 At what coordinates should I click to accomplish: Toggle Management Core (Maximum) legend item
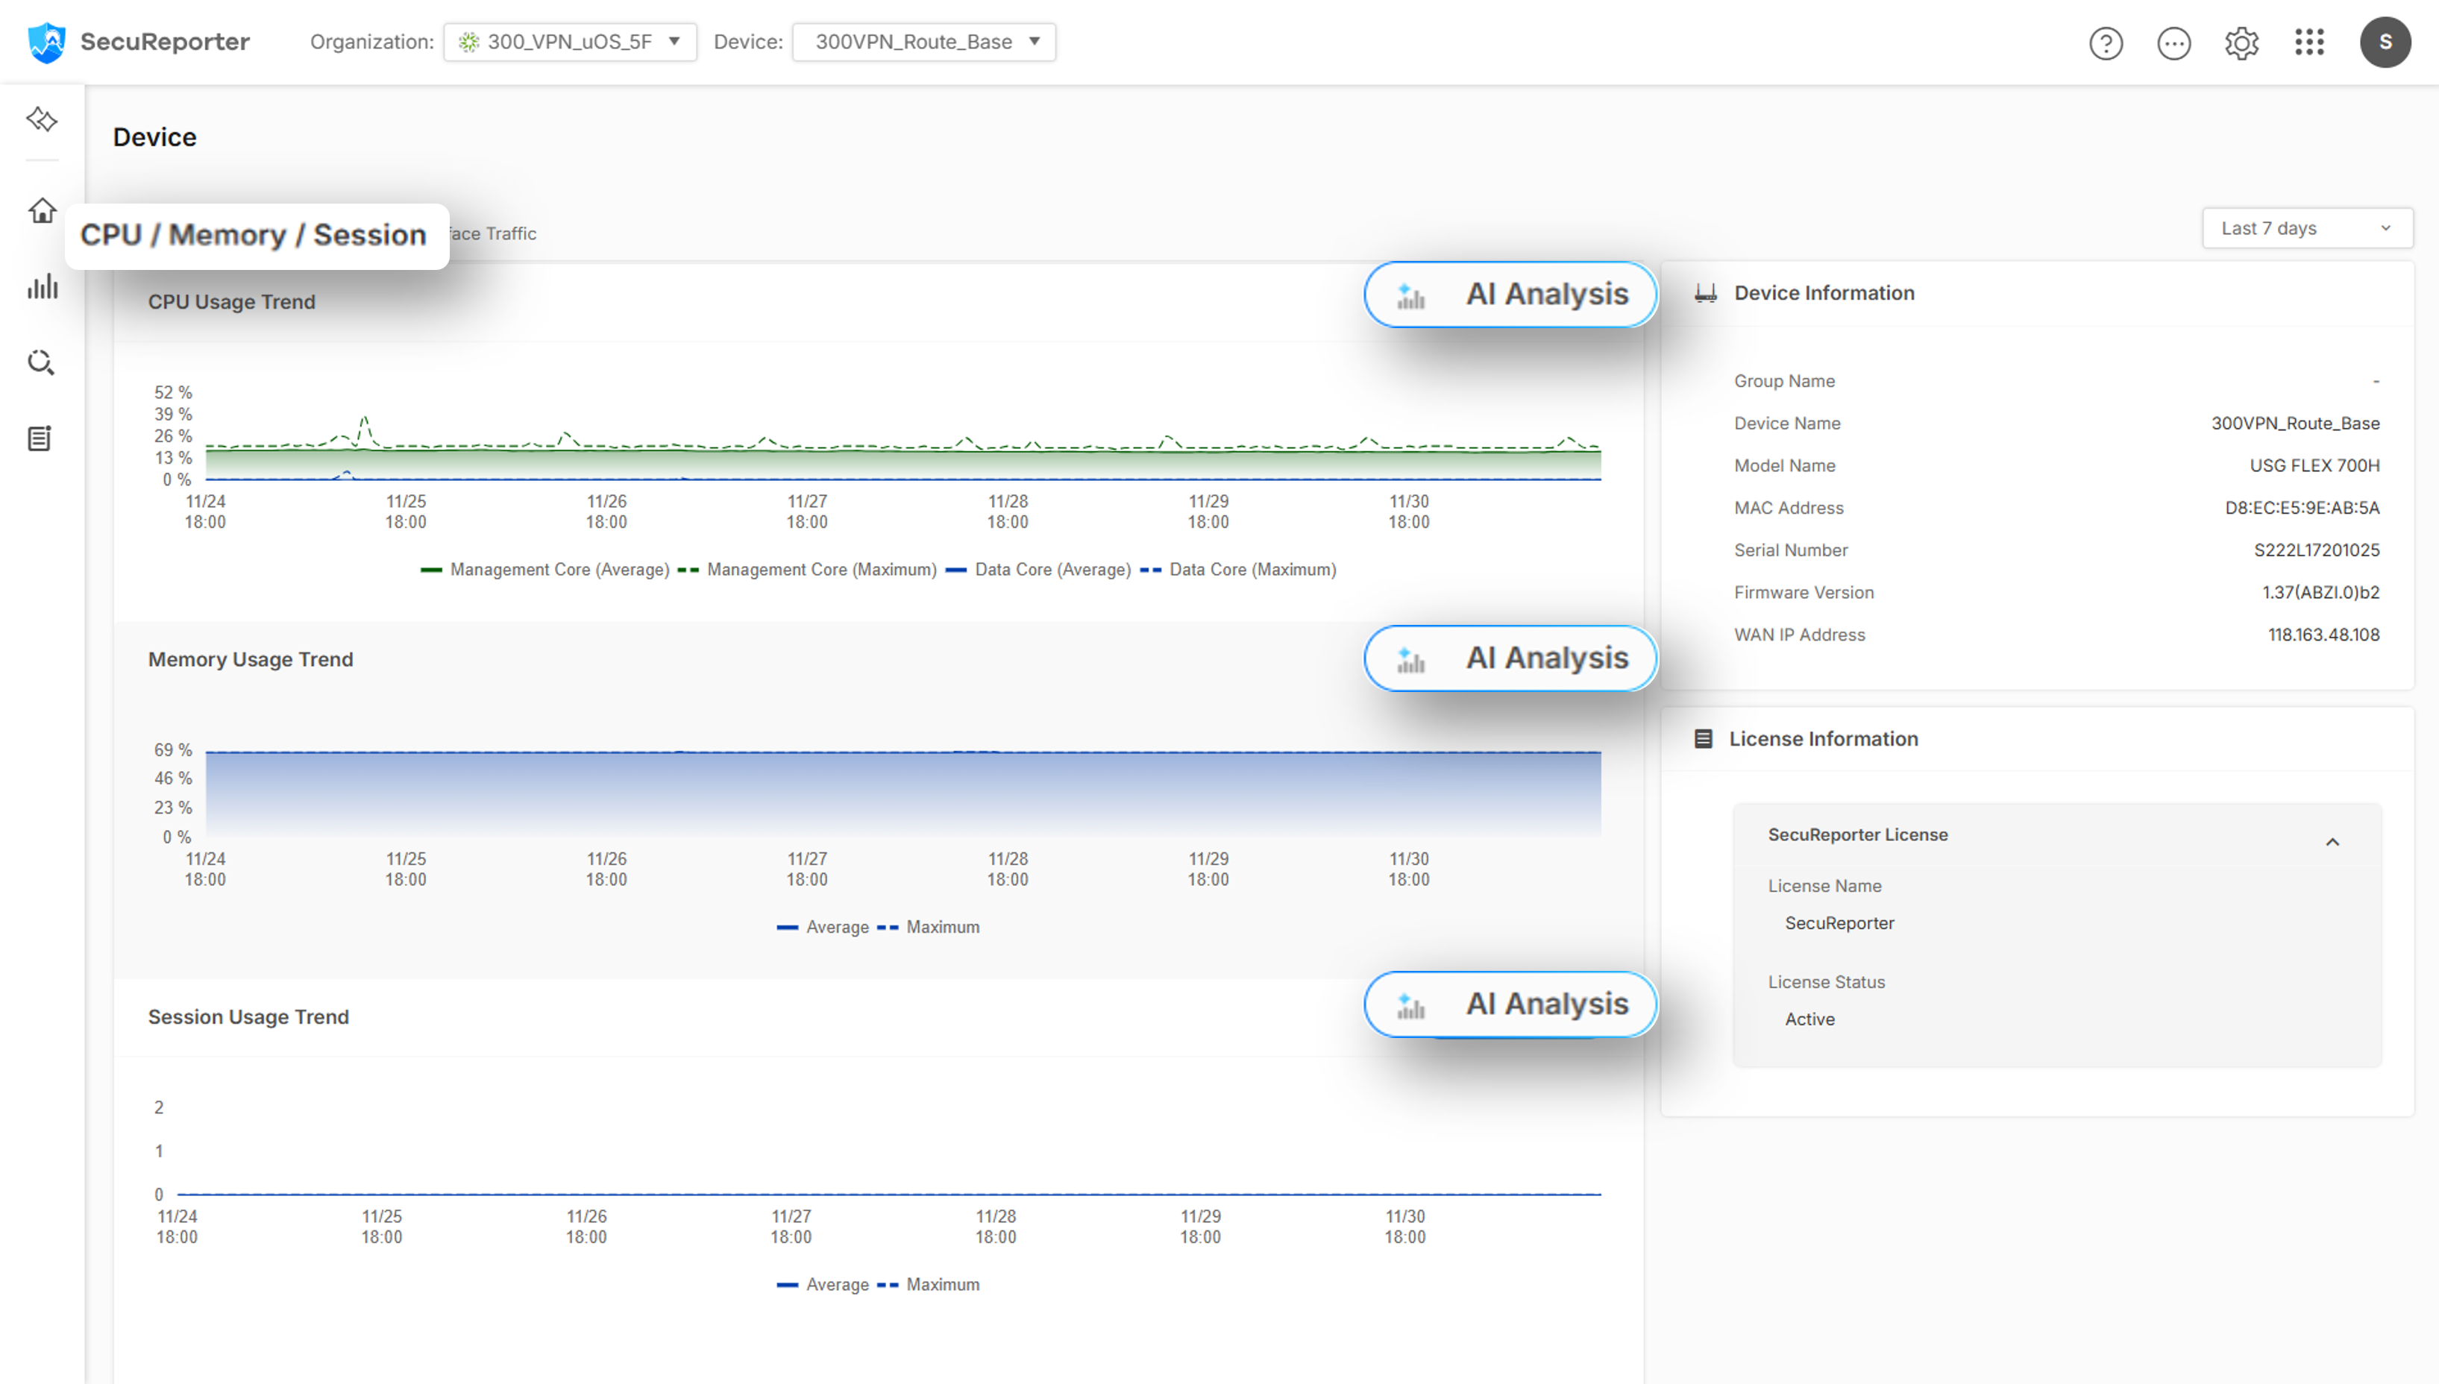(x=820, y=570)
